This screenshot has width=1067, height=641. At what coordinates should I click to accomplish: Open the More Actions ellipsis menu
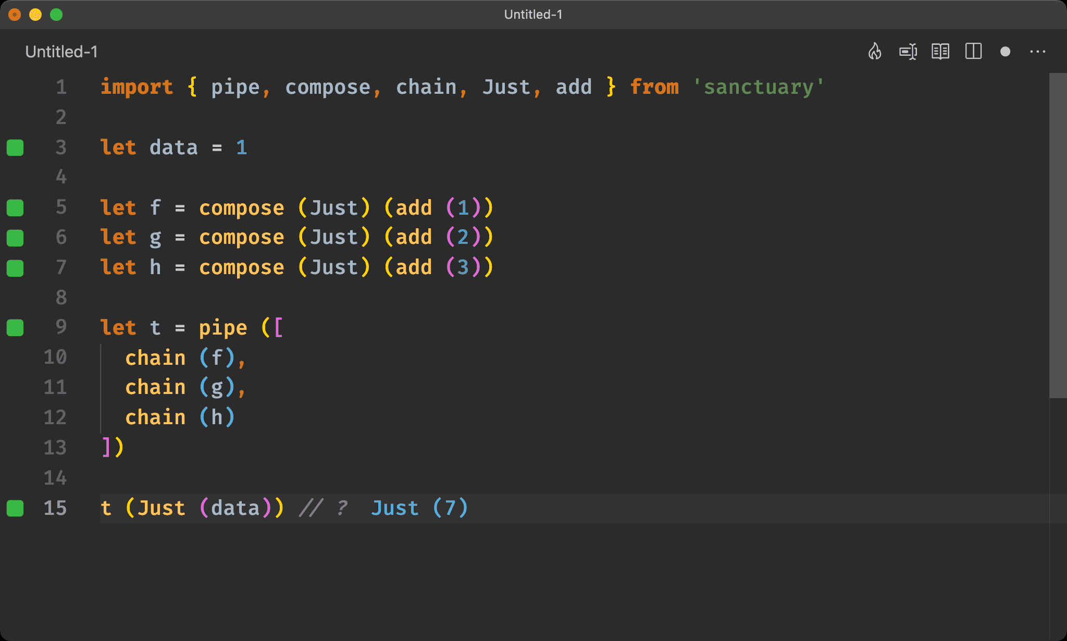tap(1038, 52)
